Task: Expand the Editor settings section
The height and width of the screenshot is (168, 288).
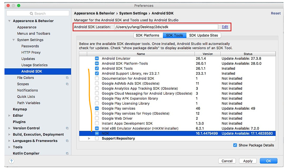Action: 9,115
